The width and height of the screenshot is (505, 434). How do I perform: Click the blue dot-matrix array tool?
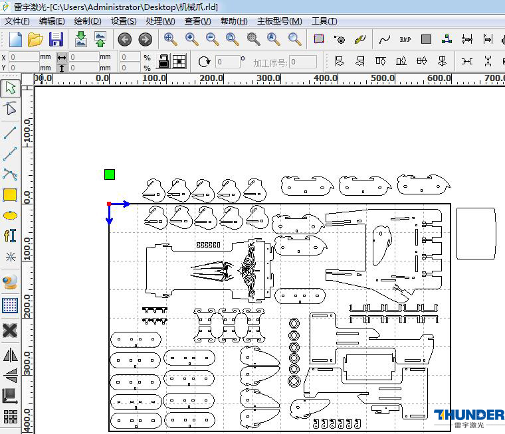coord(10,305)
